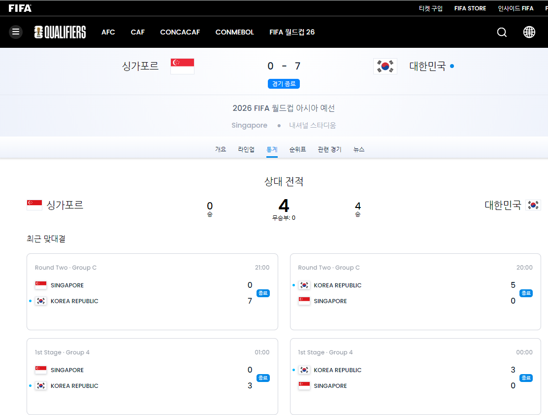Click SINGAPORE in the 20:00 card

[x=330, y=301]
